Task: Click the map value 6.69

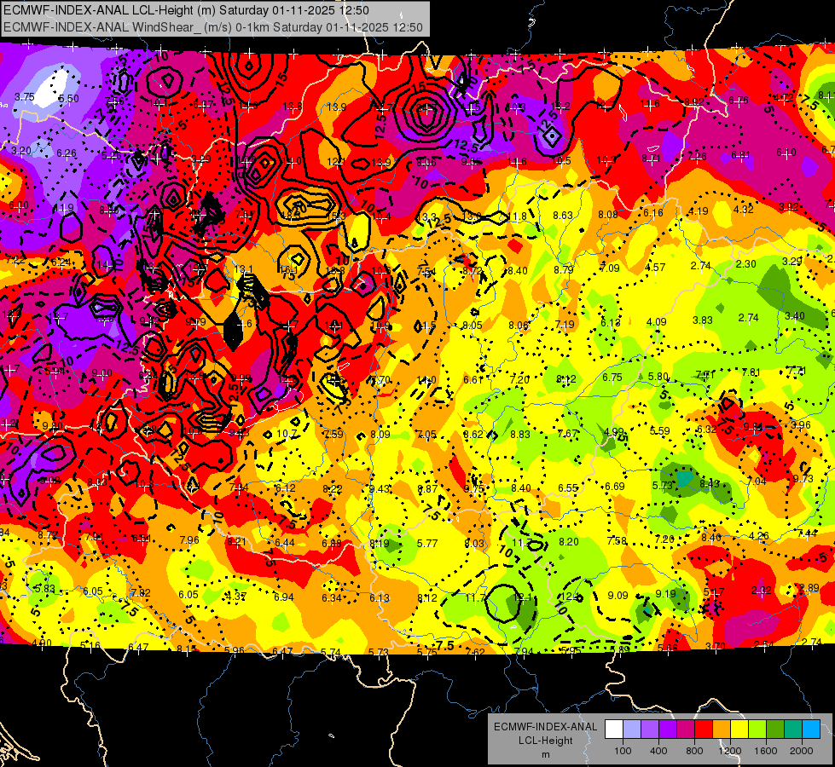Action: click(615, 486)
